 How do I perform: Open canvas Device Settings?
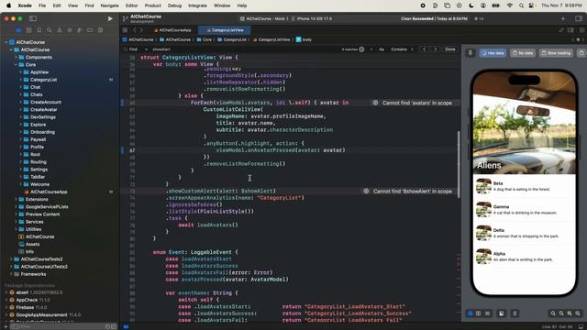point(502,313)
